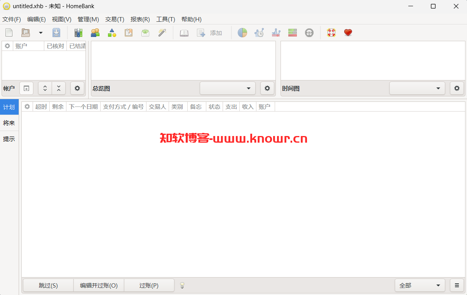
Task: Click the 支付方式 / 编号 column header
Action: point(123,106)
